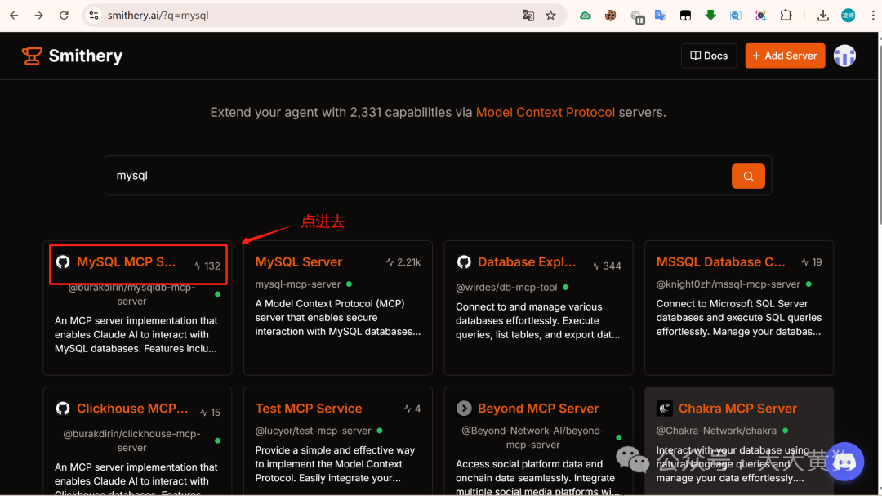Screen dimensions: 882x496
Task: Open the Test MCP Service card
Action: click(309, 409)
